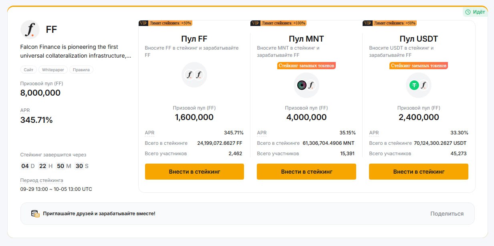Click the FF Falcon Finance logo icon
This screenshot has width=494, height=246.
pyautogui.click(x=30, y=29)
